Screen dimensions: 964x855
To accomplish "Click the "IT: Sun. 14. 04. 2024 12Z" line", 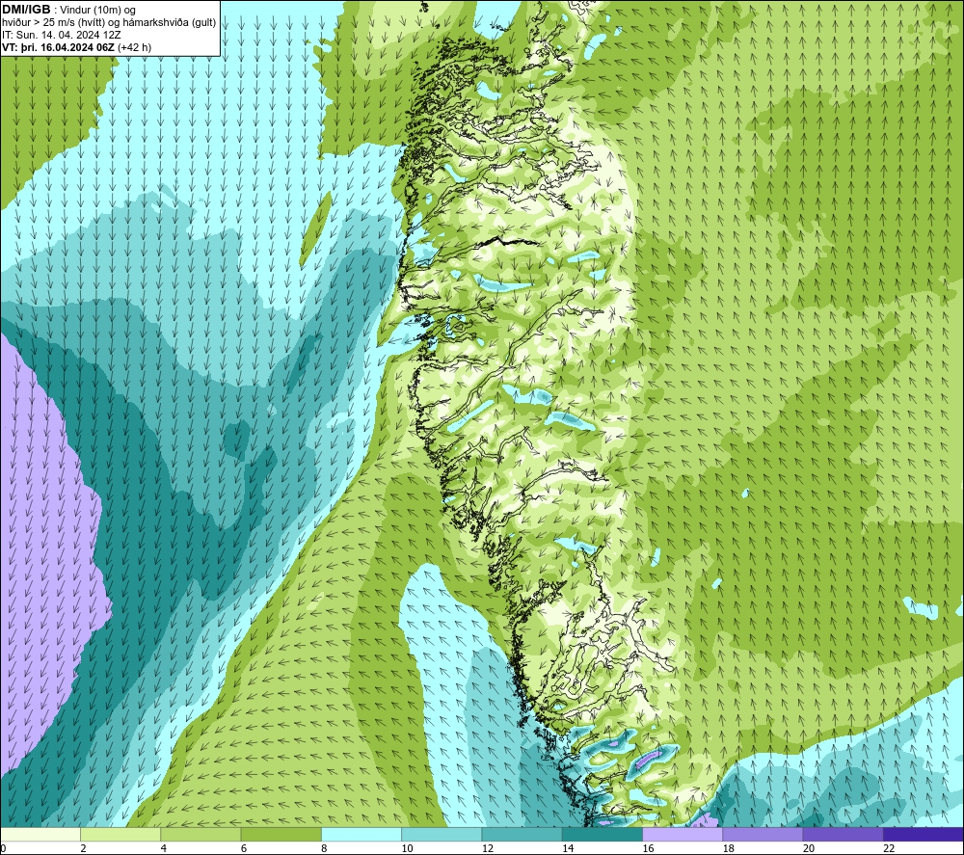I will pyautogui.click(x=62, y=35).
